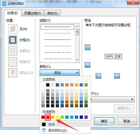Click the disabled 选项(O)... button
This screenshot has width=140, height=134.
pyautogui.click(x=124, y=108)
